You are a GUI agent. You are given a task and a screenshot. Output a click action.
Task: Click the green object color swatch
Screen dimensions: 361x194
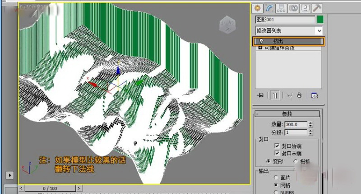(320, 19)
